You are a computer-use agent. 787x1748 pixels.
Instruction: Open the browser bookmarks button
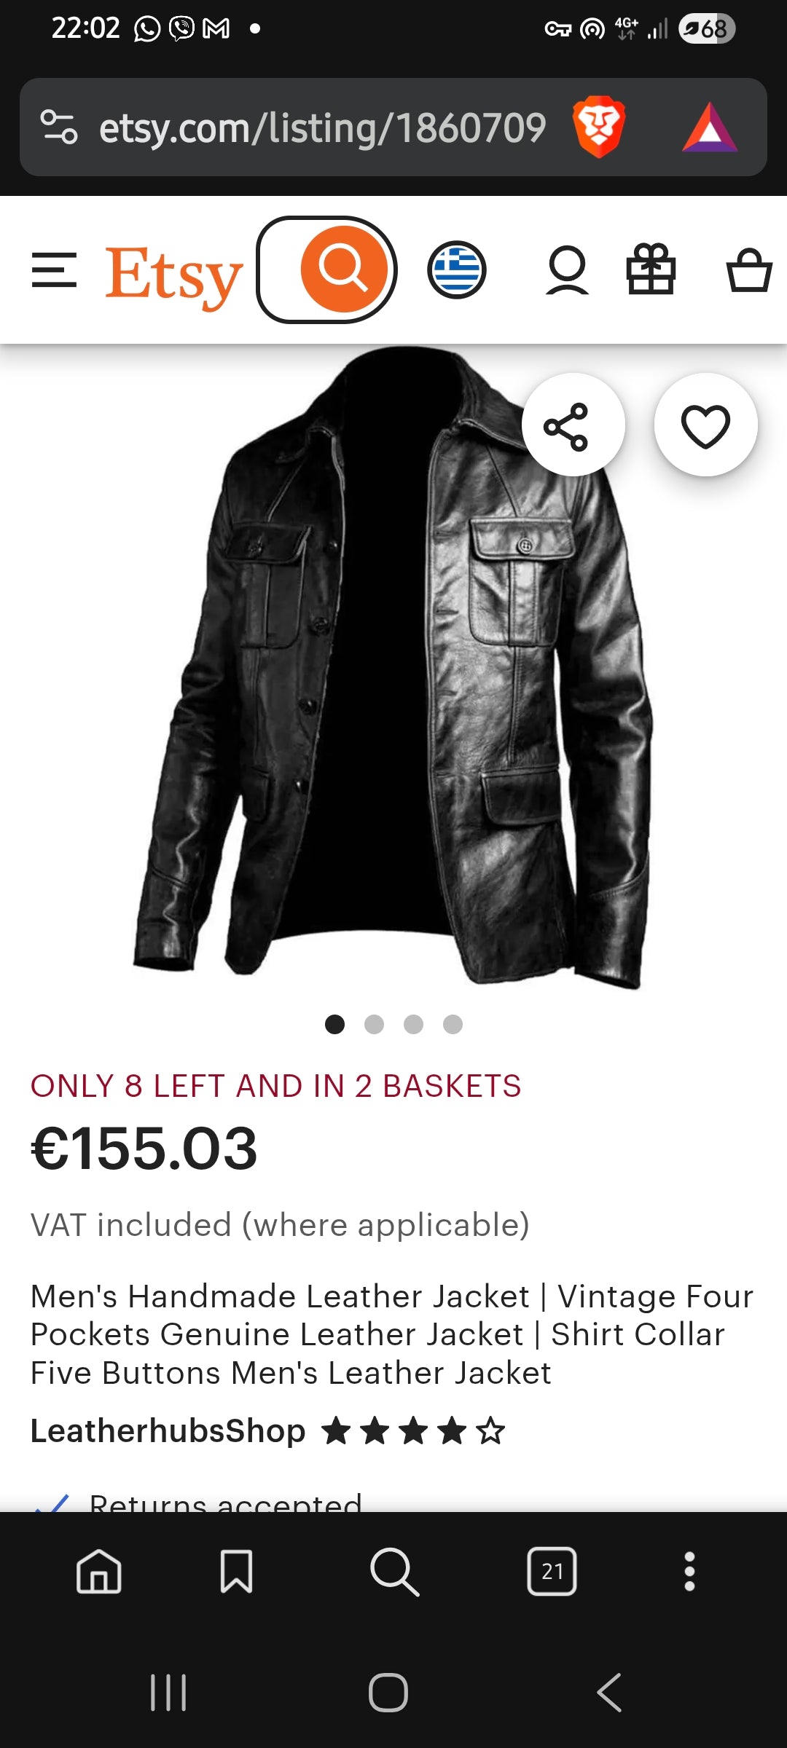(236, 1571)
